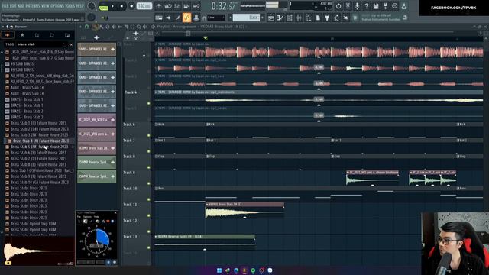Toggle loop recording icon
The width and height of the screenshot is (489, 275).
pyautogui.click(x=196, y=6)
